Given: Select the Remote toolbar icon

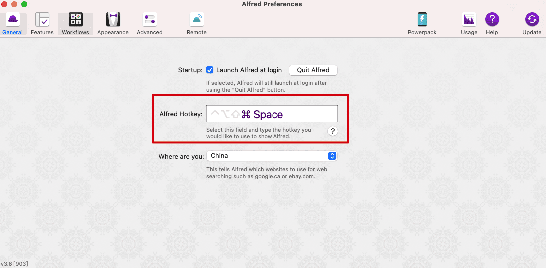Looking at the screenshot, I should [x=197, y=20].
